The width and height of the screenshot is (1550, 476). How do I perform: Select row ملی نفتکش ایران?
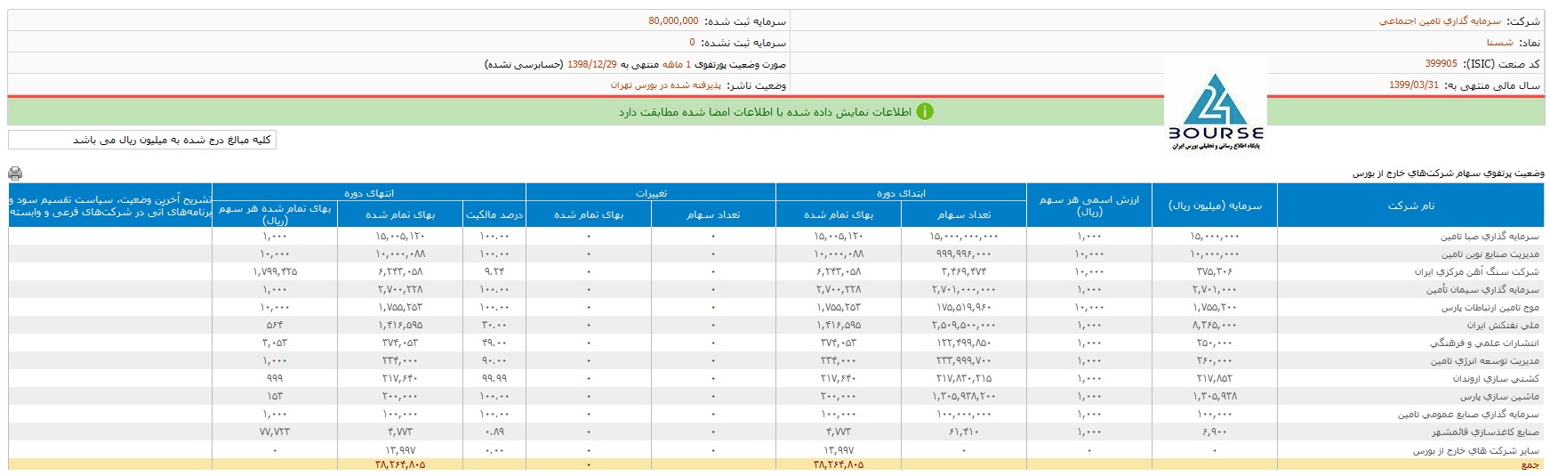(776, 325)
